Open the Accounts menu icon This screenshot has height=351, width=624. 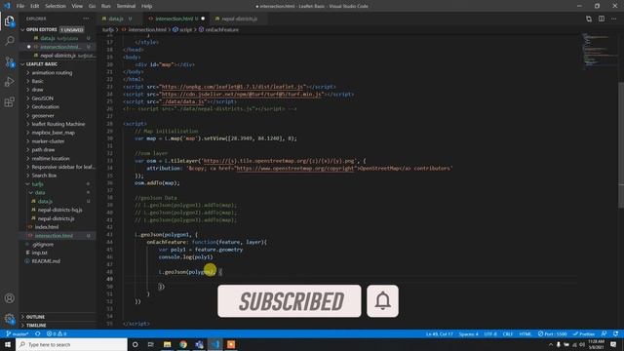9,298
